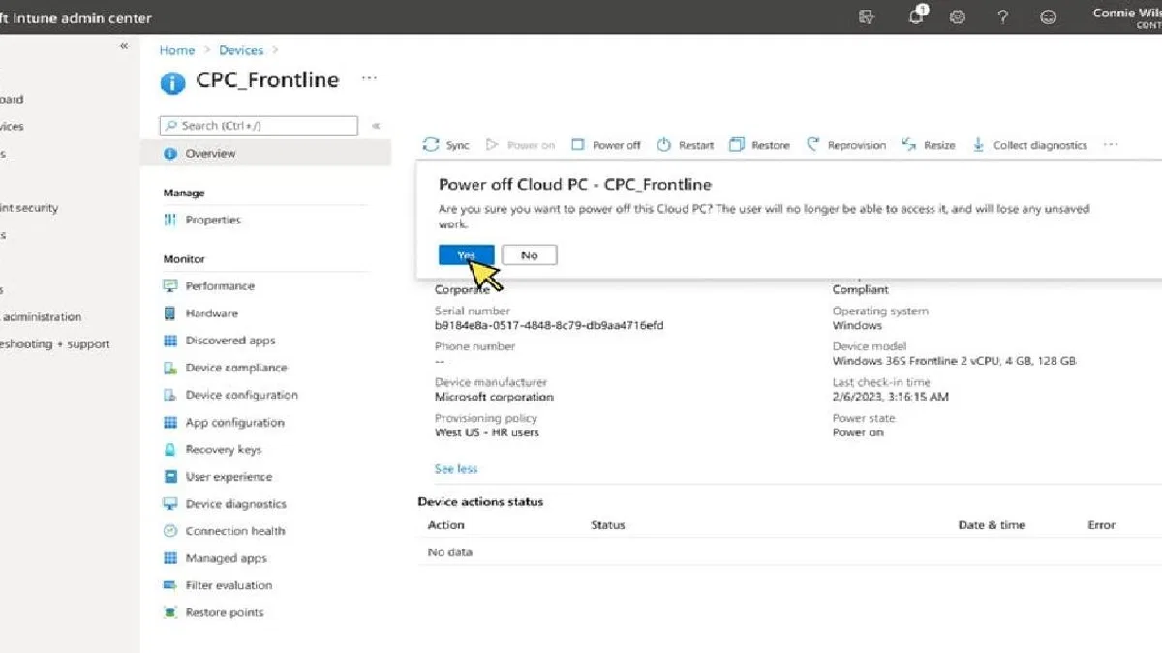Click the Power off toolbar command

[x=606, y=145]
